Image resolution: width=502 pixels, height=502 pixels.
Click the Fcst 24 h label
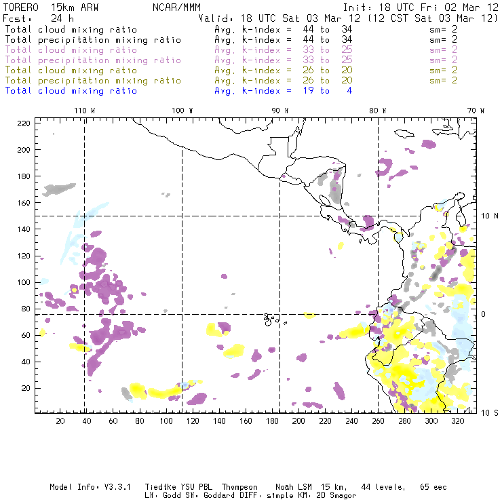click(34, 19)
